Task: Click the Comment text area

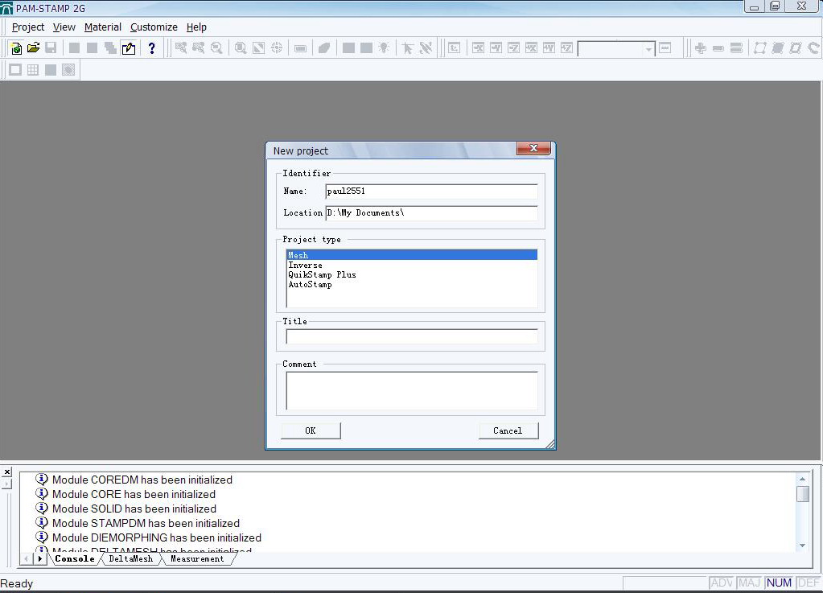Action: click(412, 390)
